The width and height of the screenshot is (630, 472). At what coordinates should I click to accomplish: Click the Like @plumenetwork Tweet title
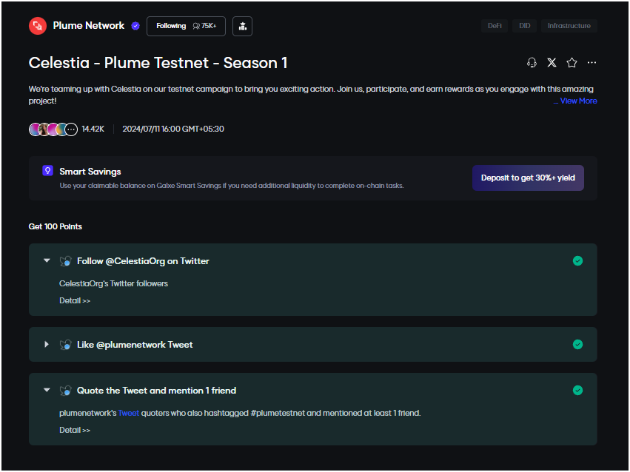tap(135, 345)
